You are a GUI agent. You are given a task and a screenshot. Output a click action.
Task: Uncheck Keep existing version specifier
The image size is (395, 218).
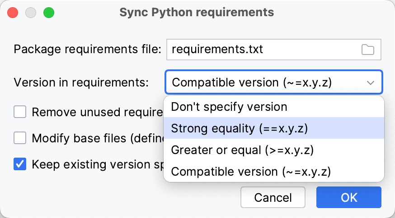pos(20,164)
